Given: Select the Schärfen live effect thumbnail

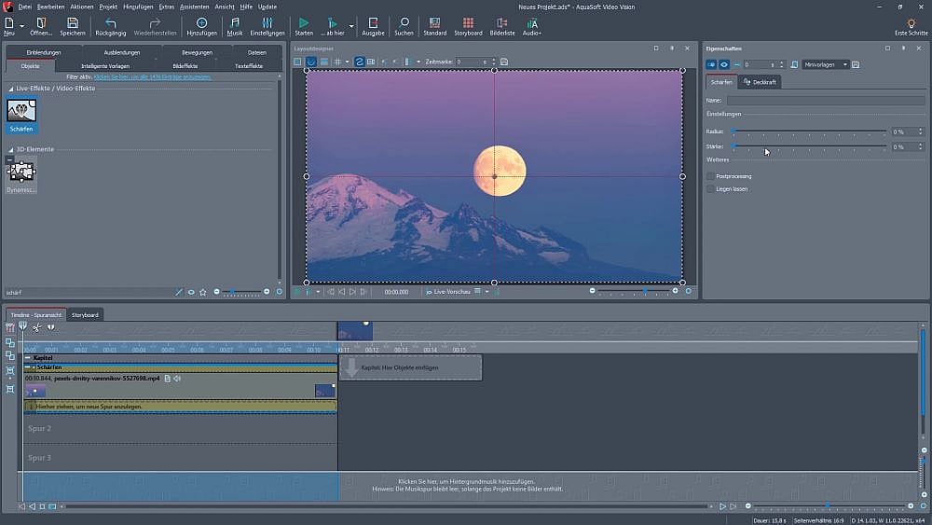Looking at the screenshot, I should pyautogui.click(x=21, y=112).
